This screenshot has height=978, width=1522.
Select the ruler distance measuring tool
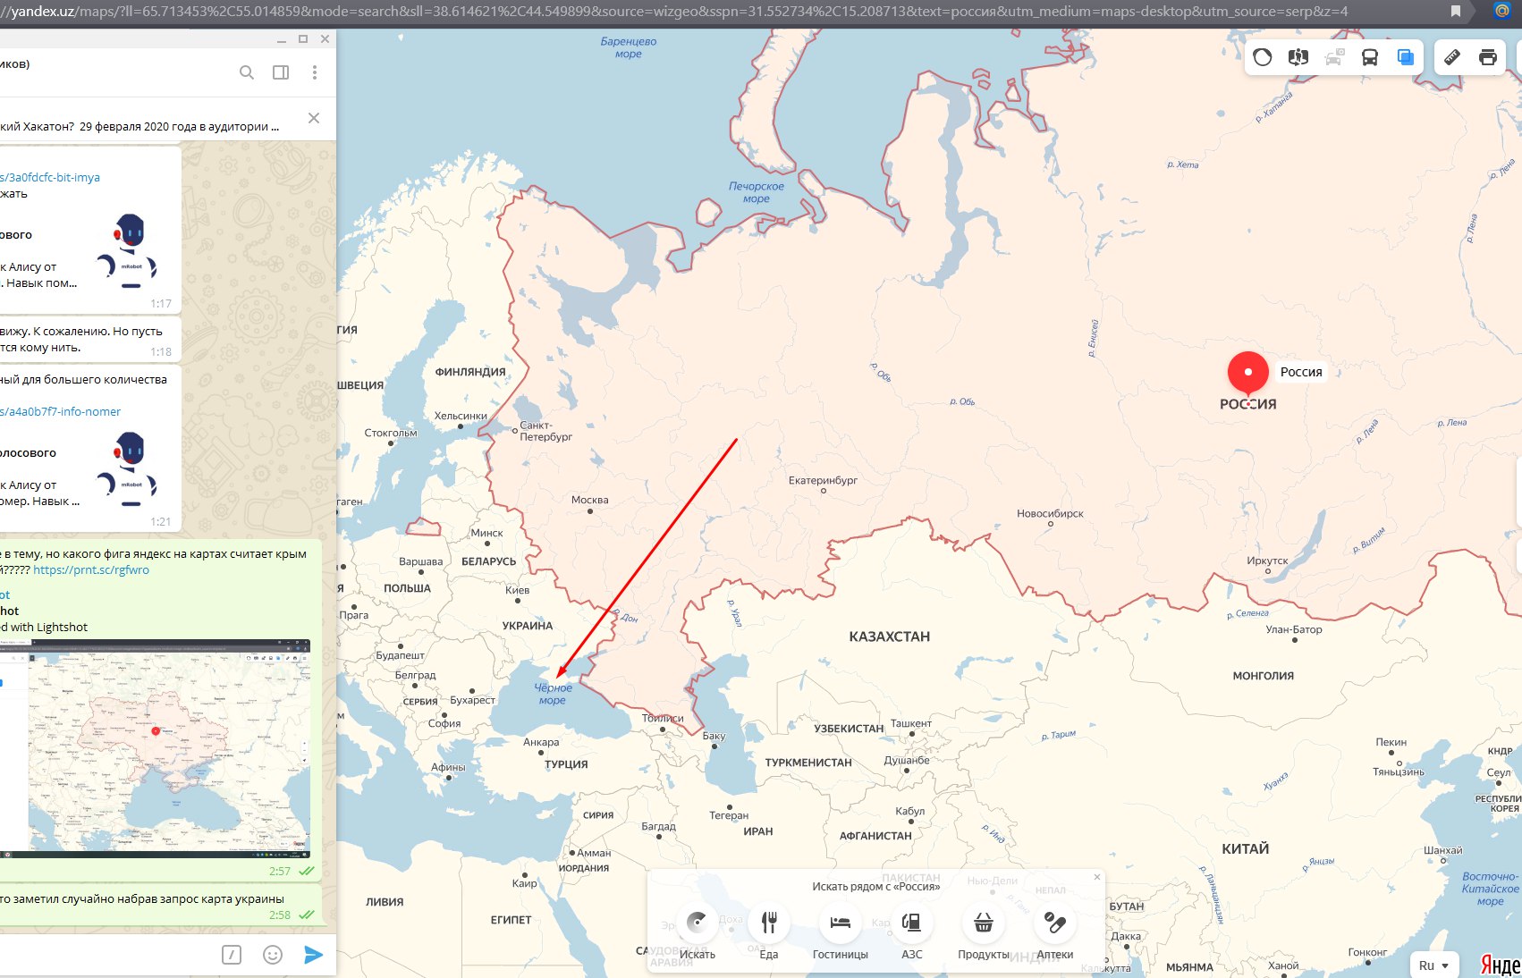(1452, 57)
